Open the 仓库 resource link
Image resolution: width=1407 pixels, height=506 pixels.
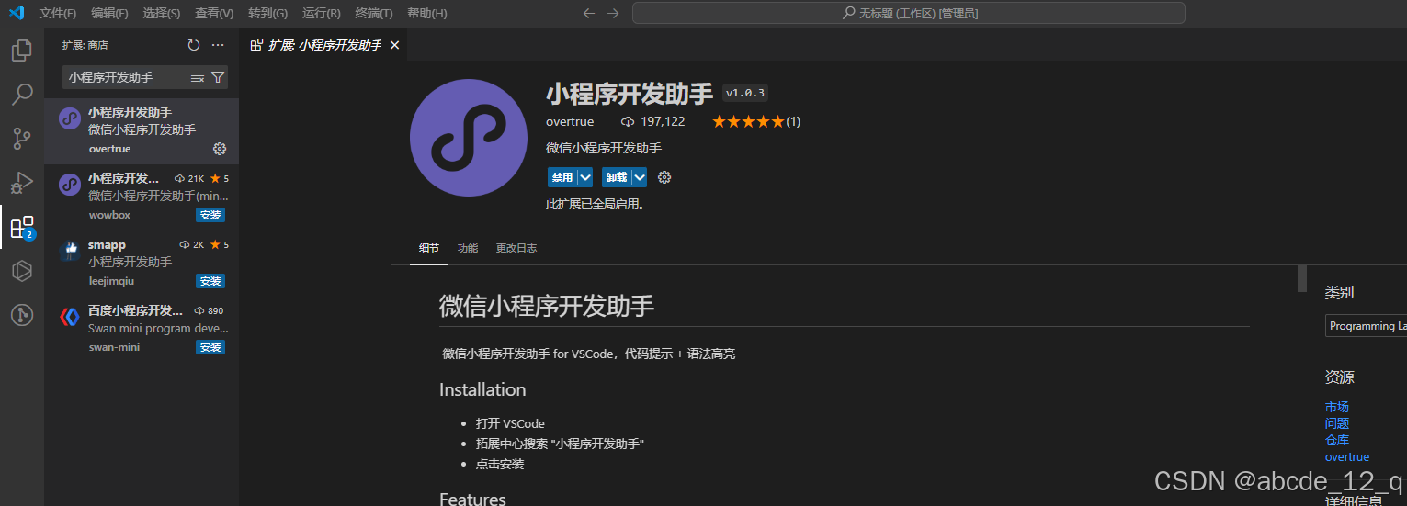pyautogui.click(x=1337, y=440)
